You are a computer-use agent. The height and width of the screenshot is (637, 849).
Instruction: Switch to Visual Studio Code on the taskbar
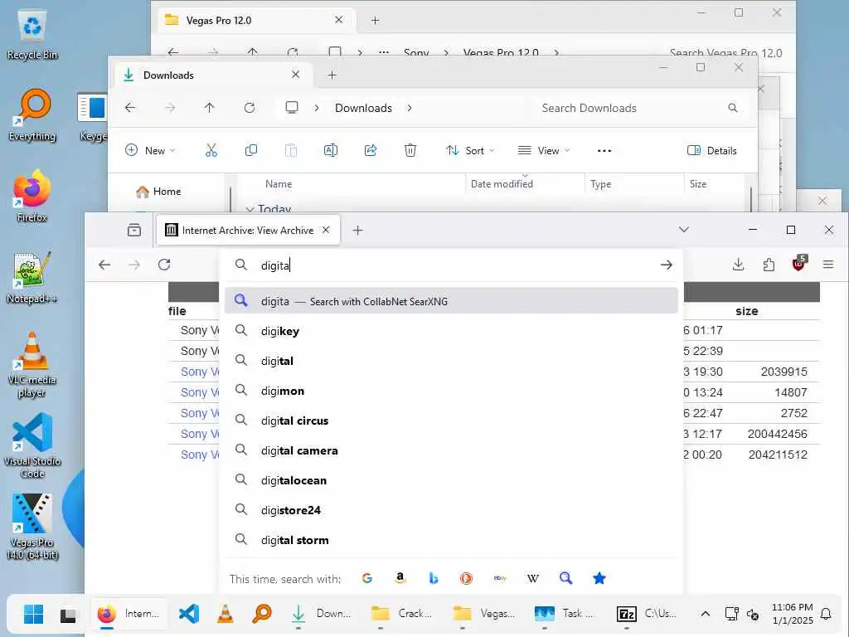(189, 614)
